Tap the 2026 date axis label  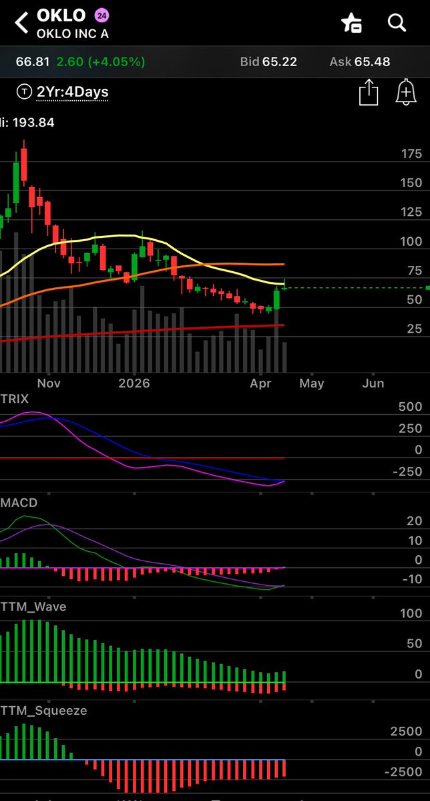[x=134, y=383]
